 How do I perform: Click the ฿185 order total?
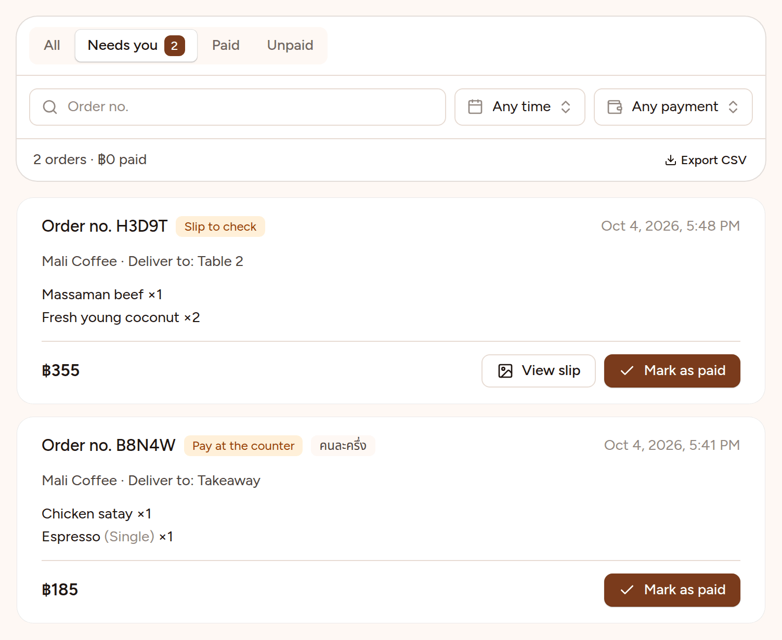tap(60, 590)
